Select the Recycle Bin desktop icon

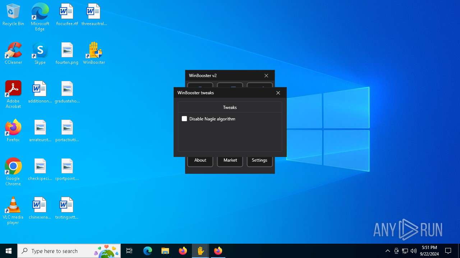click(x=13, y=15)
